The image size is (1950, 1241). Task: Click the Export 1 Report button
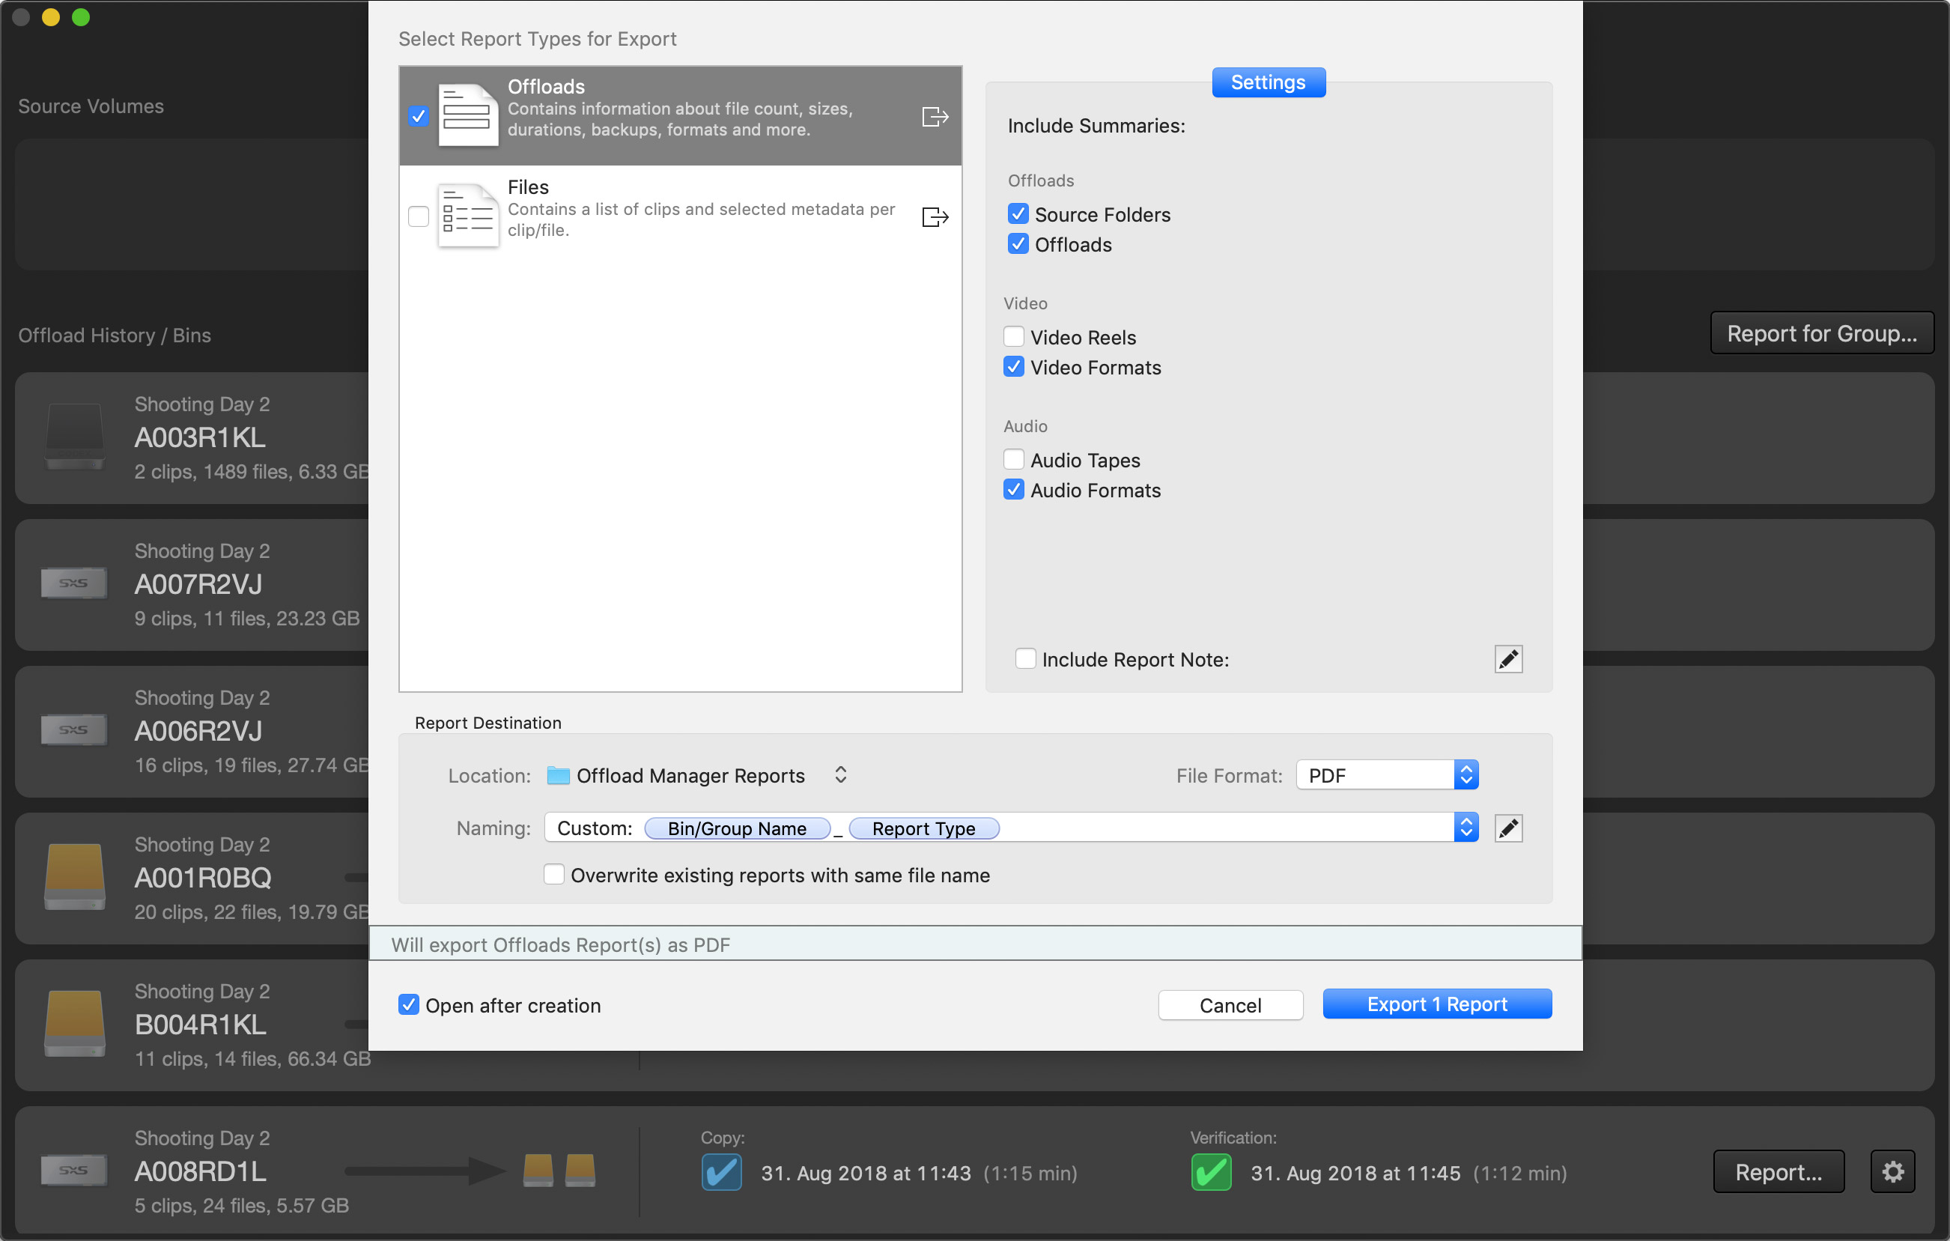click(1436, 1004)
